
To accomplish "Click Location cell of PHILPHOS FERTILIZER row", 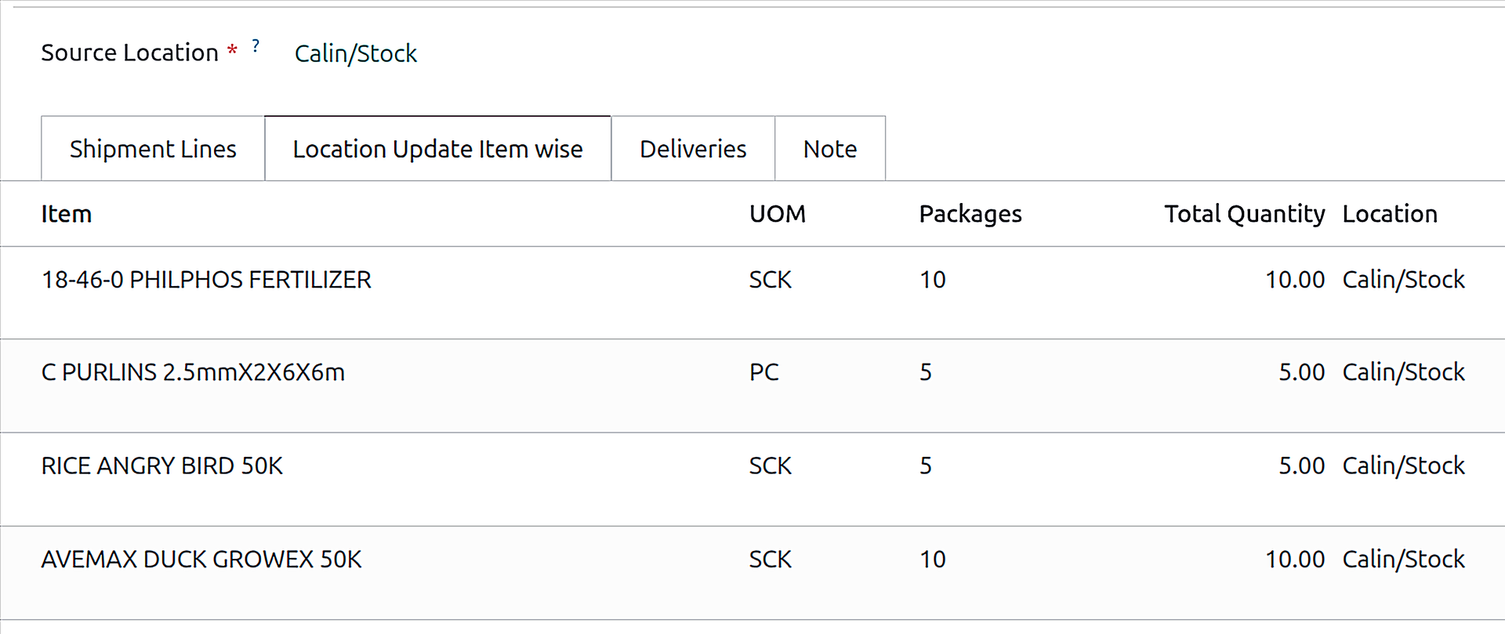I will pos(1403,280).
